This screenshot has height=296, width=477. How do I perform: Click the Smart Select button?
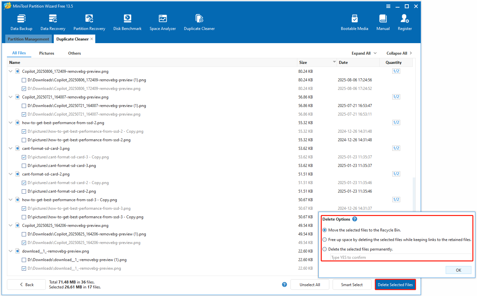[352, 284]
